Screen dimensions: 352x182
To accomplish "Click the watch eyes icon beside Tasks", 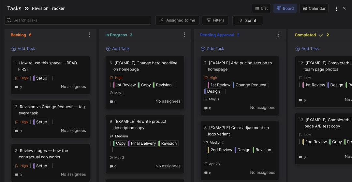I will pyautogui.click(x=27, y=8).
